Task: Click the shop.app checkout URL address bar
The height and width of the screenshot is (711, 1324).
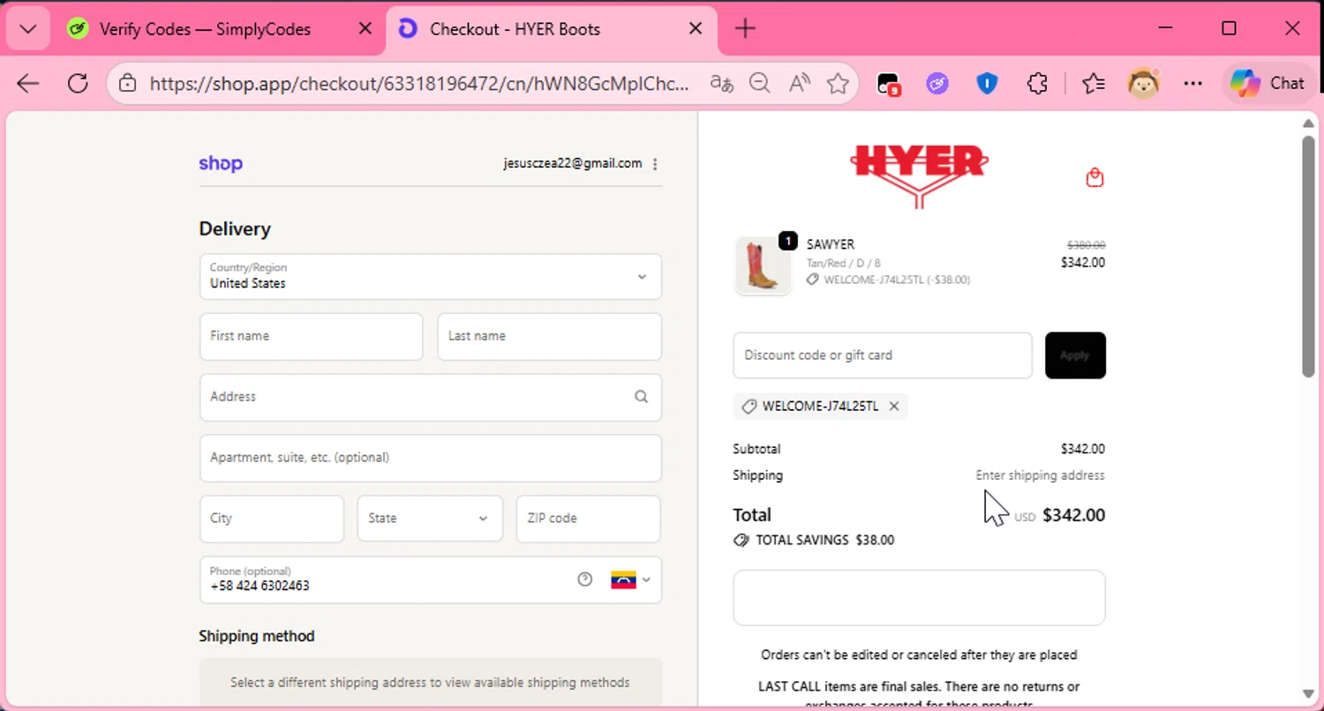Action: pos(419,84)
